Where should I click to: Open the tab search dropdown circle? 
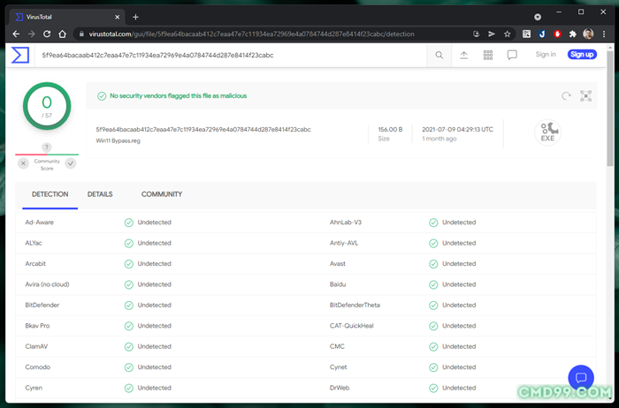pos(538,17)
